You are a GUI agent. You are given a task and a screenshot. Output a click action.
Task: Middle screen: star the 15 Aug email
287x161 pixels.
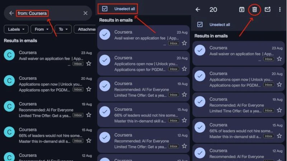click(184, 120)
